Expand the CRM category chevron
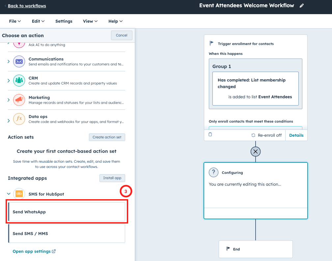 click(9, 81)
